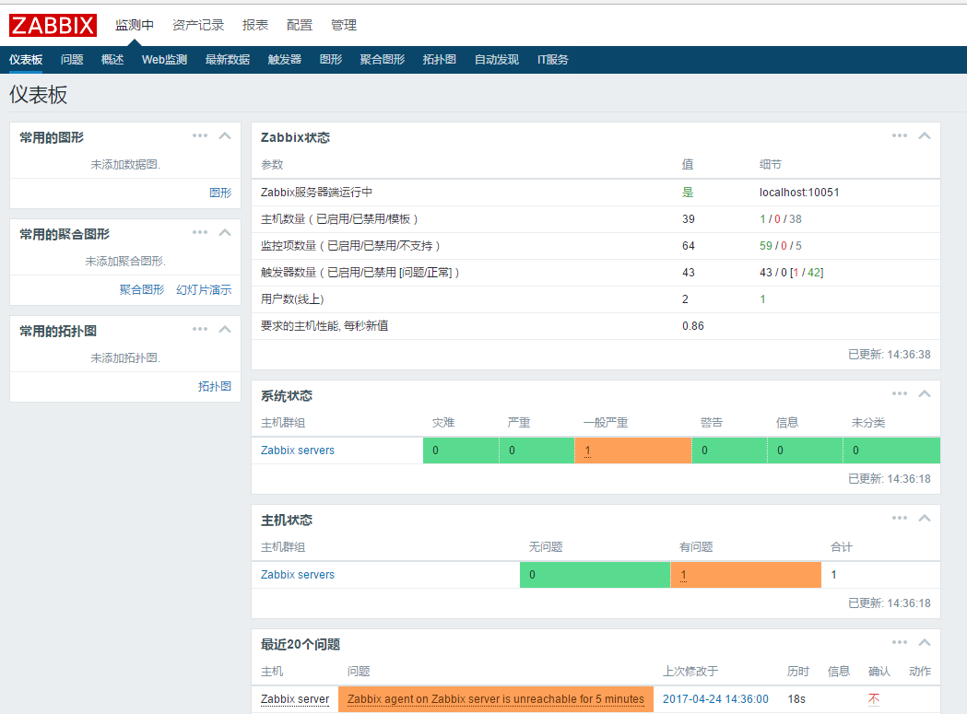Click the 未添加聚合图形. message

(125, 262)
